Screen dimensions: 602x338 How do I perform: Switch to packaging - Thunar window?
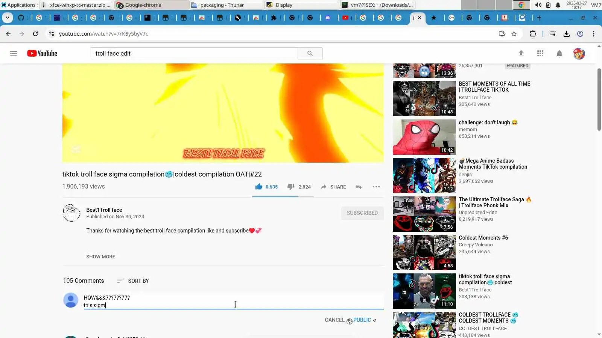227,5
